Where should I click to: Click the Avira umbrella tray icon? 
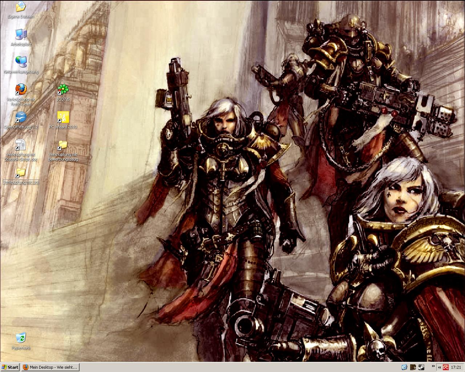(445, 367)
